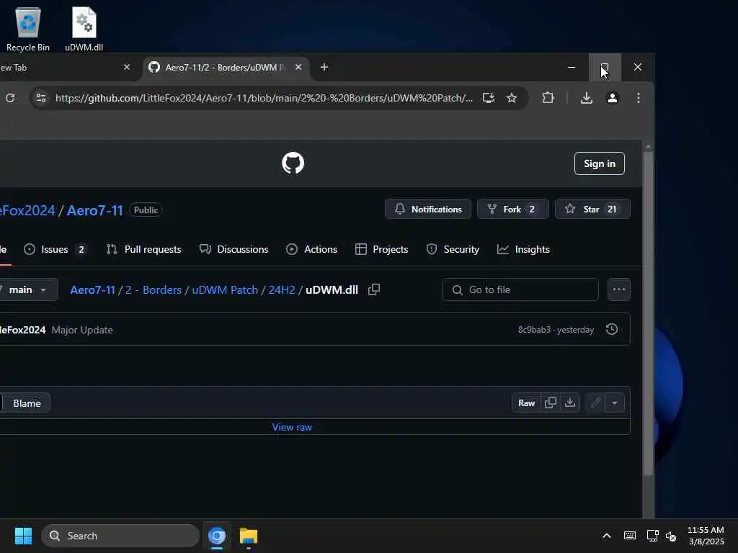Screen dimensions: 738x553
Task: View site information icon in address bar
Action: click(41, 98)
